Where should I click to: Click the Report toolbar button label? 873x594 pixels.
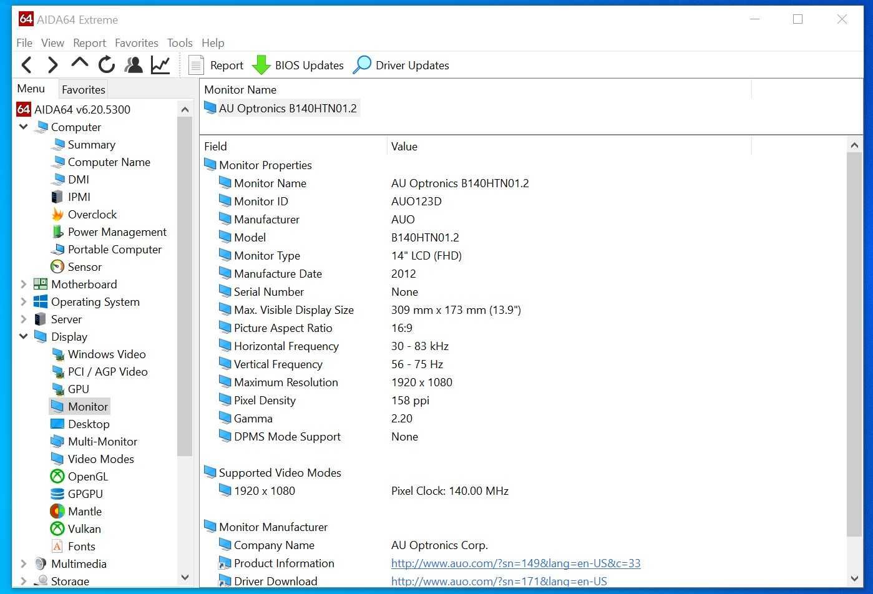(x=227, y=66)
